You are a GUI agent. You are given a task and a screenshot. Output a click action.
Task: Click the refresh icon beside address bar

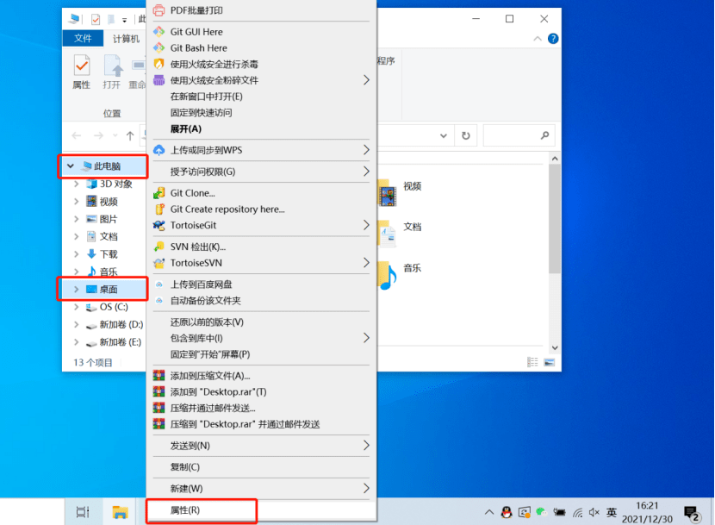(465, 135)
